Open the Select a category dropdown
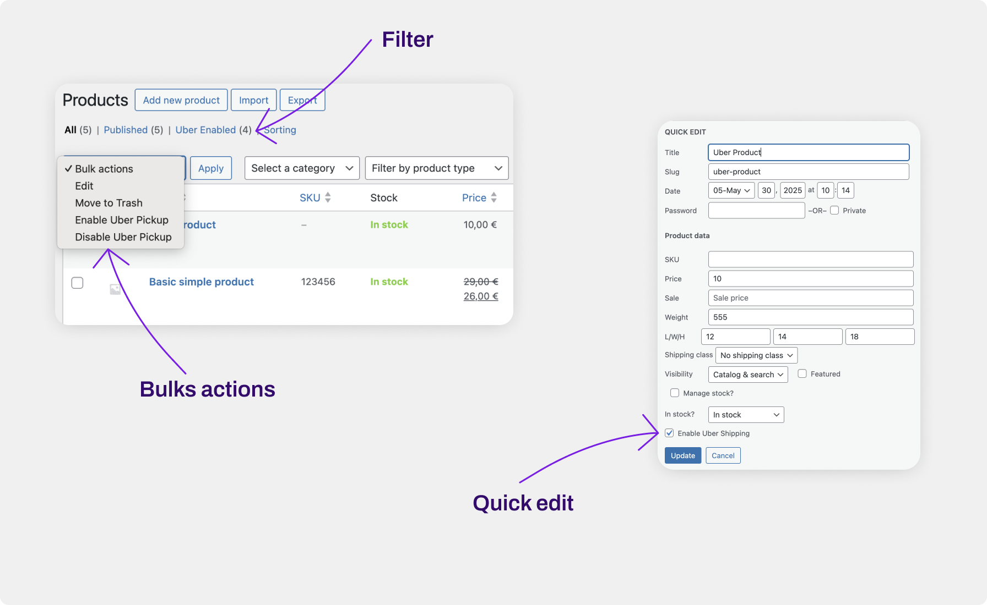 click(301, 168)
